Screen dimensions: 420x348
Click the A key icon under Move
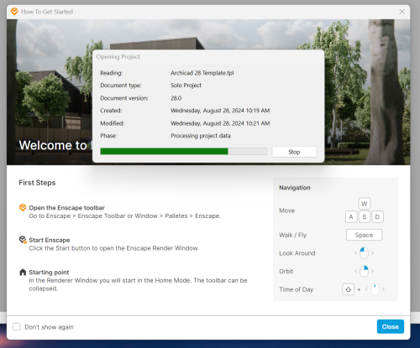tap(351, 217)
